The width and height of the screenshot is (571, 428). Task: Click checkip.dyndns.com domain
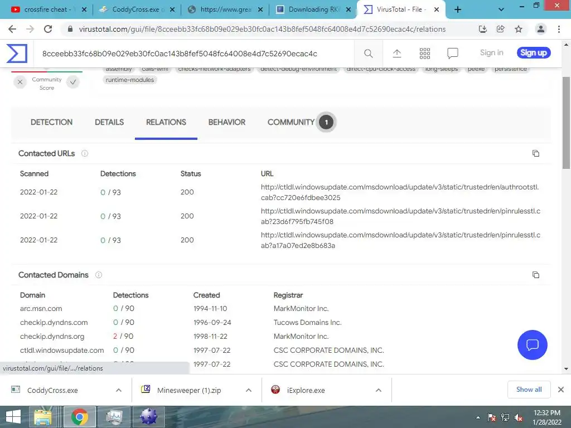tap(54, 322)
